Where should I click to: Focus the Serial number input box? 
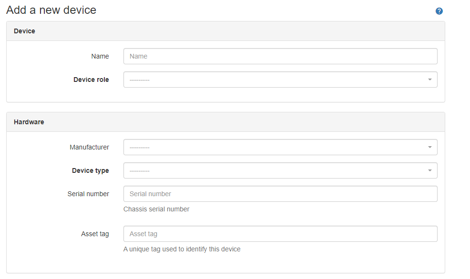(x=280, y=194)
